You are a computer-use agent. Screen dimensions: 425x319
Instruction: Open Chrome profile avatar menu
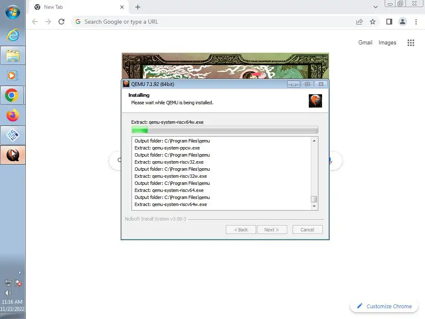(403, 22)
